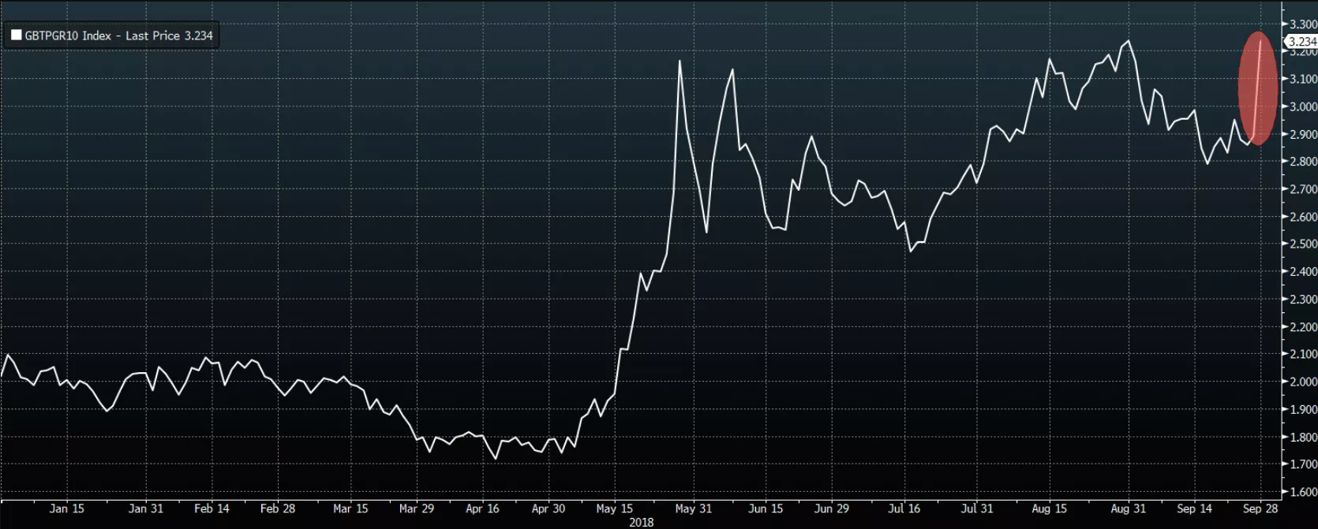Click the 3.100 y-axis value

tap(1303, 79)
